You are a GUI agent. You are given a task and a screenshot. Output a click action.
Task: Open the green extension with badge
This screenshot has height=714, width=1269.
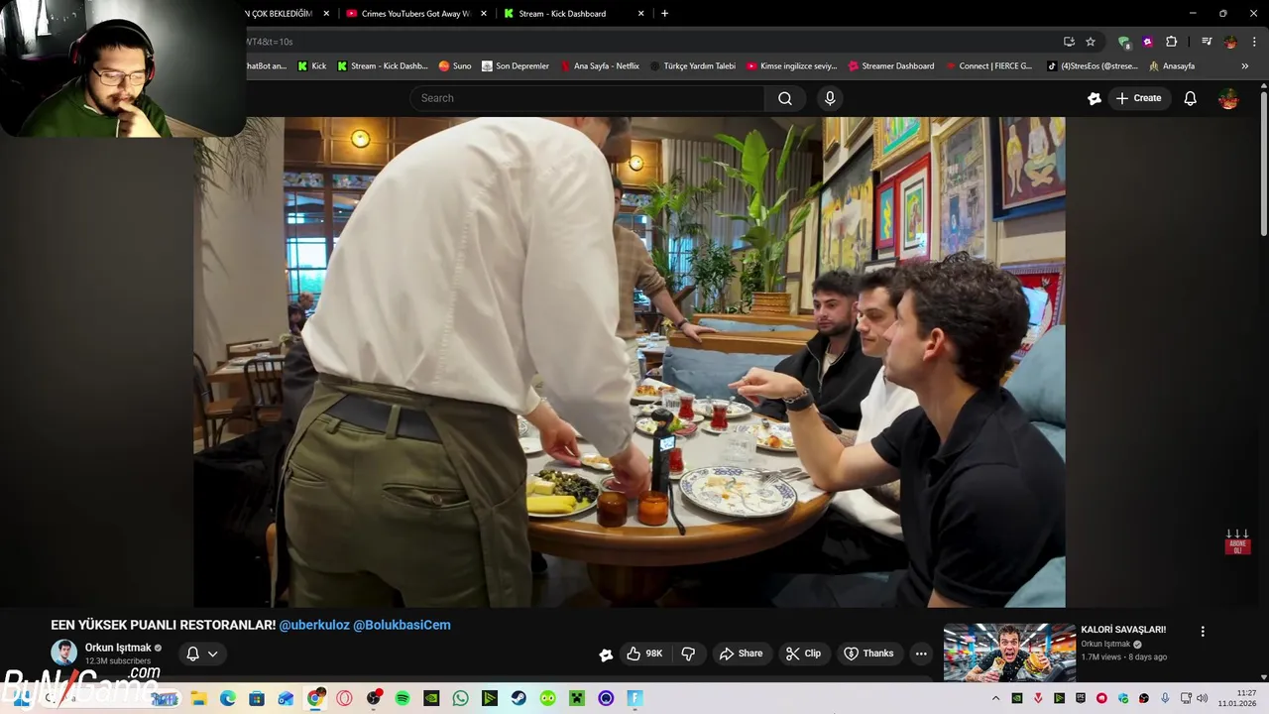click(x=1124, y=42)
